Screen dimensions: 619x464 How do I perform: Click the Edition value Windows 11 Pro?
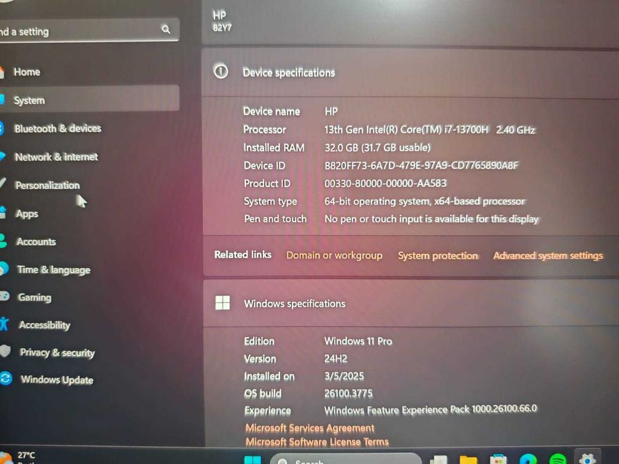pos(358,341)
